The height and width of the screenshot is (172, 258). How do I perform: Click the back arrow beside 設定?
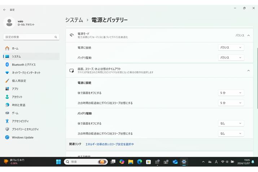pos(4,10)
